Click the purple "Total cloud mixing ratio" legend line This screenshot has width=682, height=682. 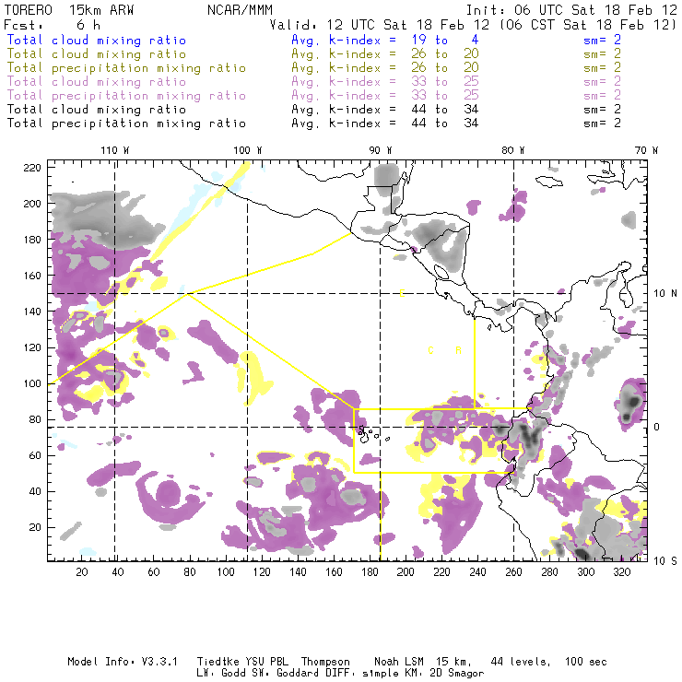(97, 82)
